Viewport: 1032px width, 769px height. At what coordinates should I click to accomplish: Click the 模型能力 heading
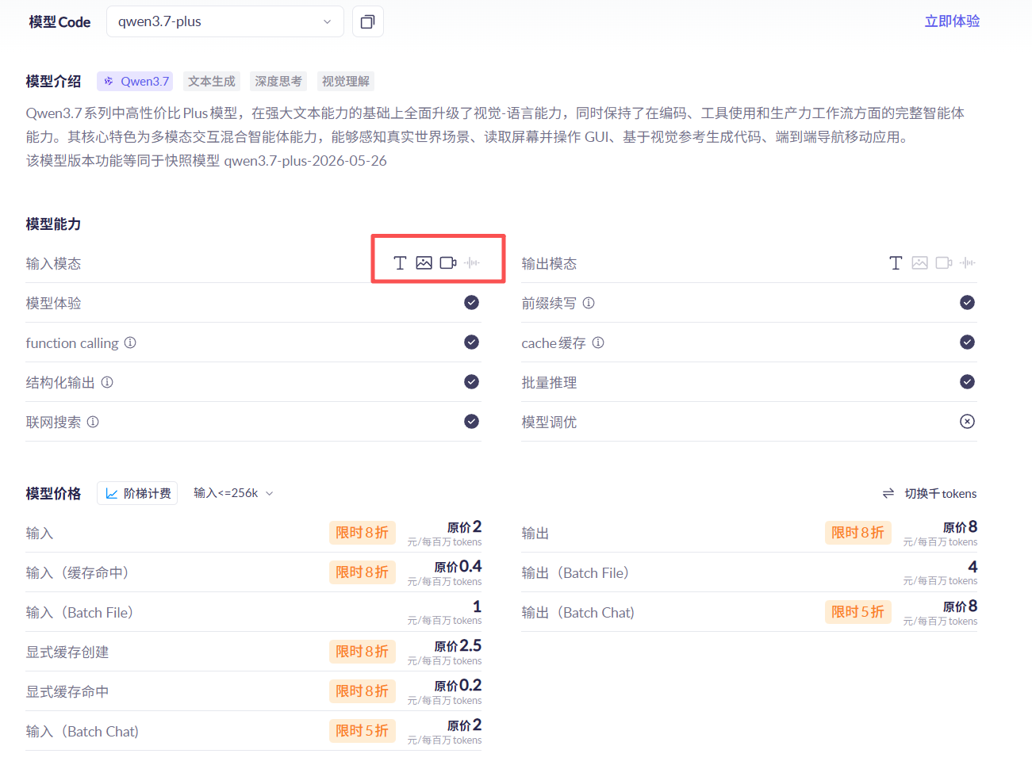coord(53,224)
